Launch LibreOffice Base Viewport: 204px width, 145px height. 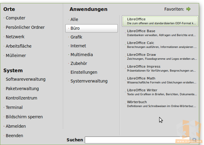click(x=160, y=33)
